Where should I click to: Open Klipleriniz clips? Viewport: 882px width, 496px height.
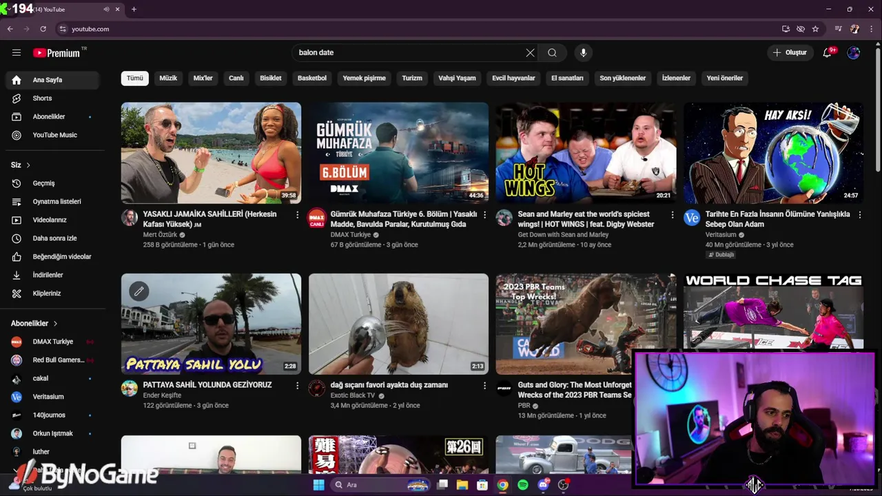[x=53, y=293]
